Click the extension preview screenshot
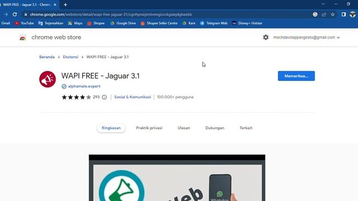 (x=177, y=178)
